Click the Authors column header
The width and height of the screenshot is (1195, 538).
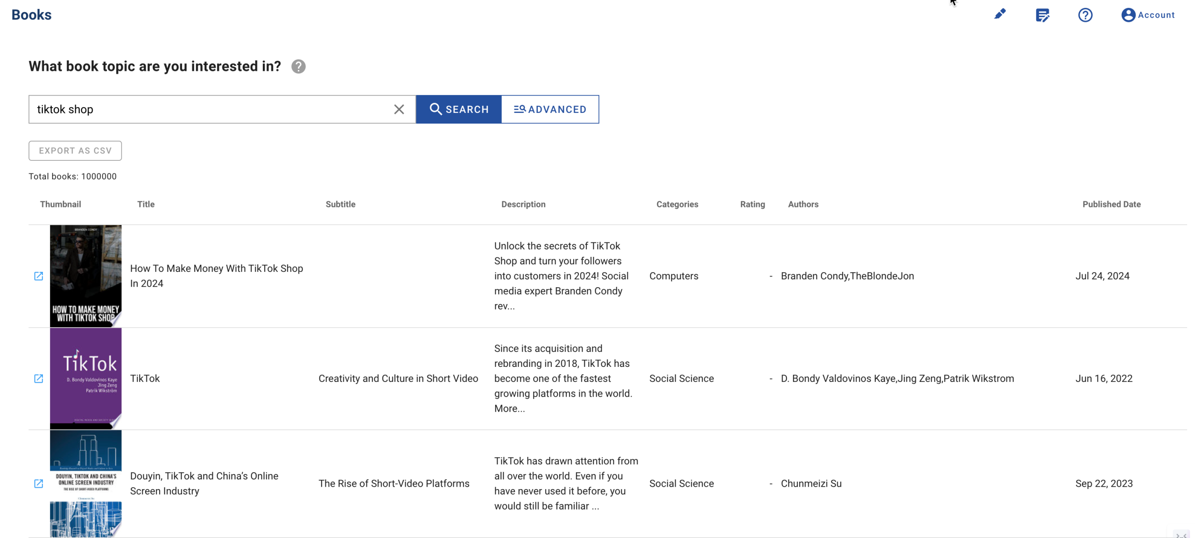click(x=803, y=204)
